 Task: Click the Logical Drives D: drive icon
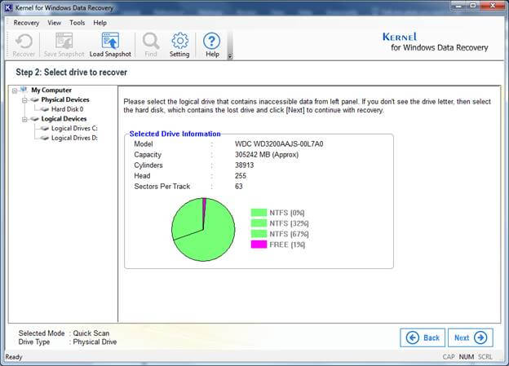pyautogui.click(x=45, y=139)
